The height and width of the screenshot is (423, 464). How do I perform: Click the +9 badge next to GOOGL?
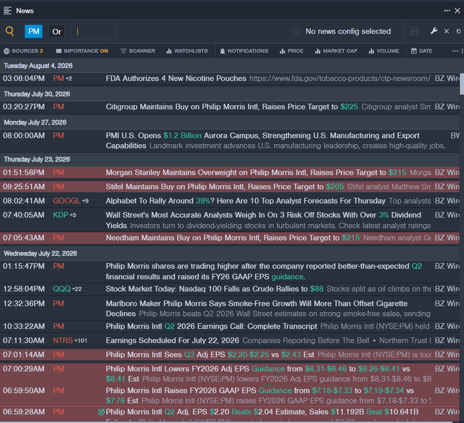(85, 201)
